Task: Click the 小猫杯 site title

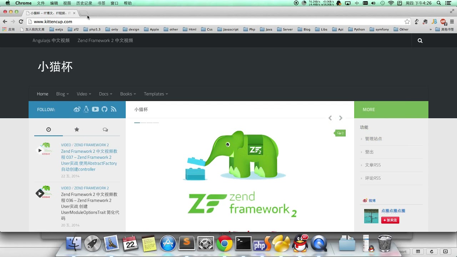Action: (55, 67)
